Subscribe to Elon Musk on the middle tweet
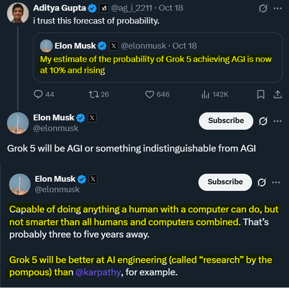The width and height of the screenshot is (289, 288). click(226, 121)
